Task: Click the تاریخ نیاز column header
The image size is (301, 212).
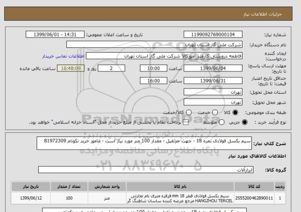Action: (x=31, y=186)
